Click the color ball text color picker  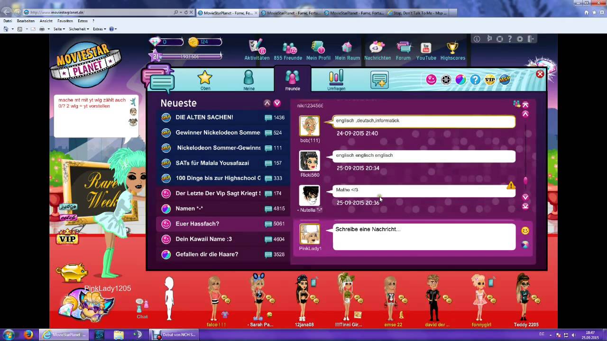tap(525, 245)
